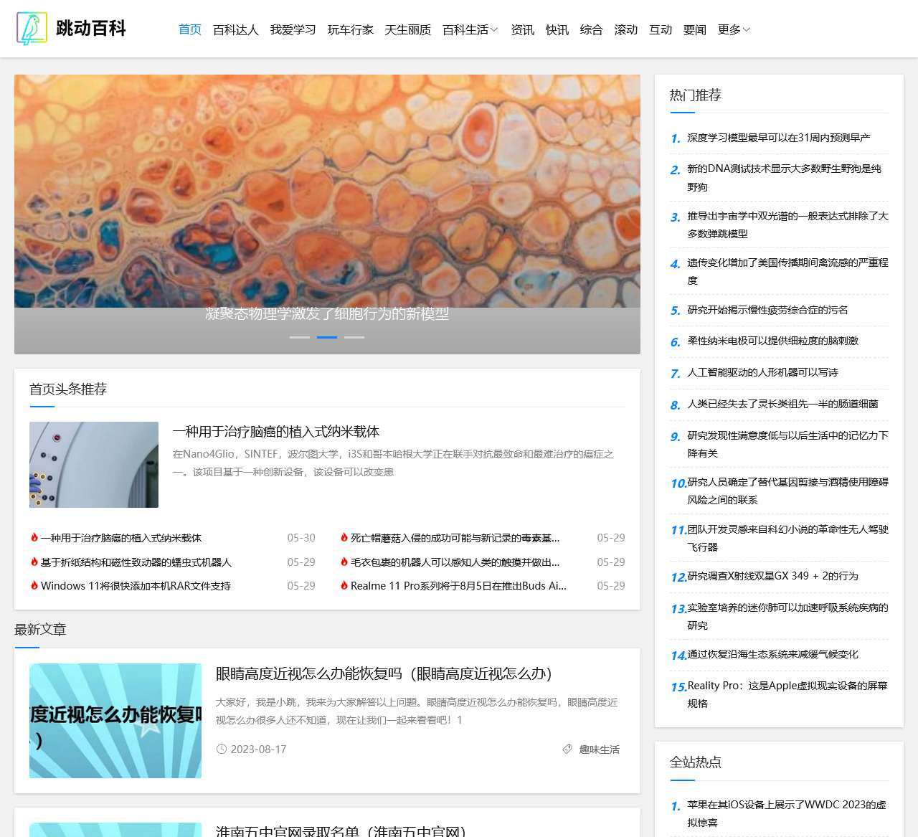Click fire icon beside 一种用于治疗脑癌的植入式纳米载体 list row
Image resolution: width=918 pixels, height=837 pixels.
(x=34, y=537)
